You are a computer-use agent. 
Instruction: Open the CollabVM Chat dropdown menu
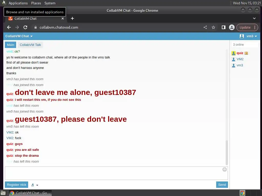[19, 36]
